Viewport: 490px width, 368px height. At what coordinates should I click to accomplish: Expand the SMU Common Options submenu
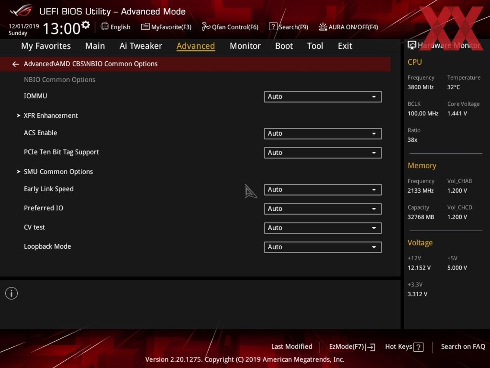pyautogui.click(x=58, y=172)
